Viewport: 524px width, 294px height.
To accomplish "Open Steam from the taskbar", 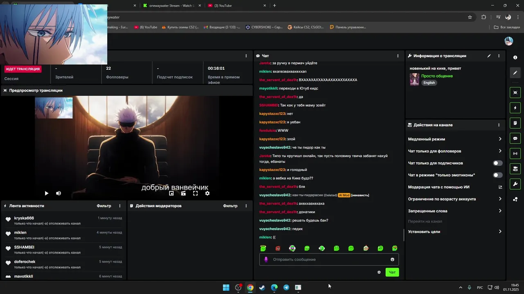I will point(262,287).
